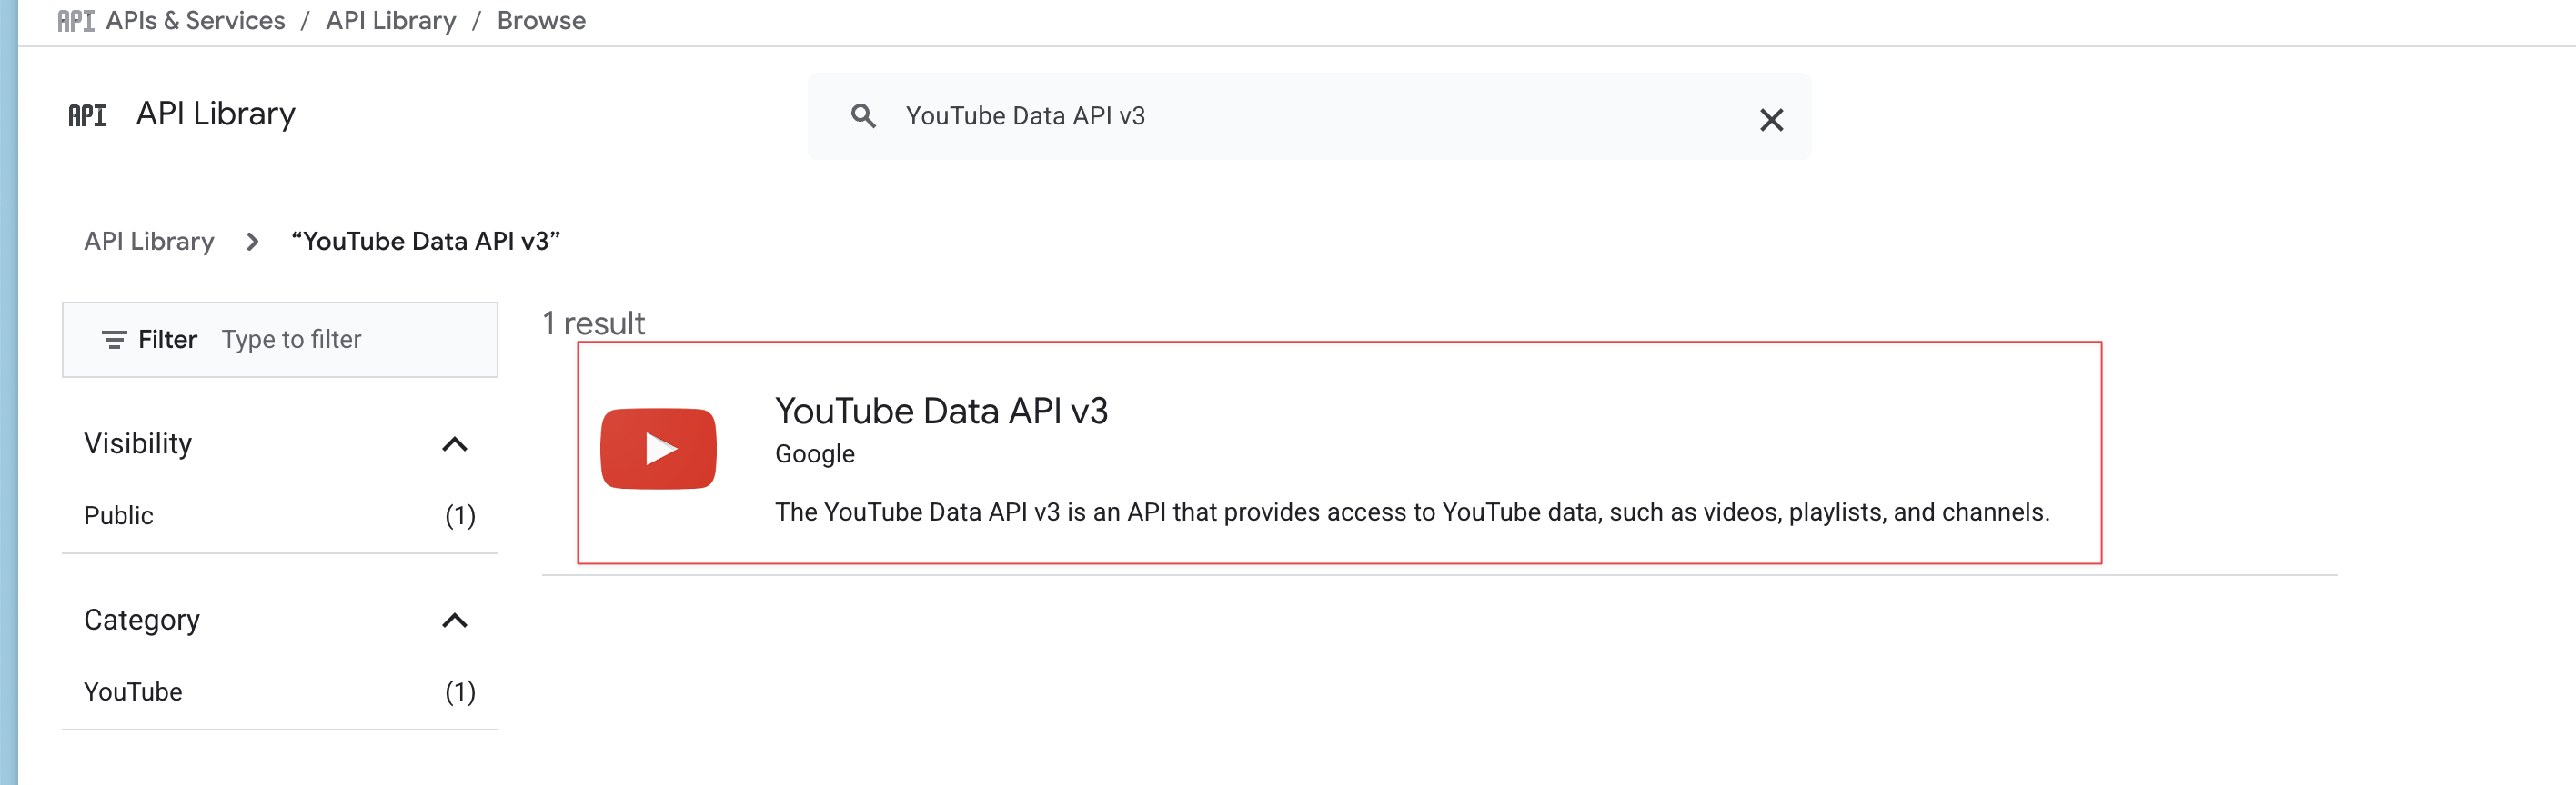Viewport: 2576px width, 785px height.
Task: Open YouTube Data API v3 result title
Action: [x=941, y=412]
